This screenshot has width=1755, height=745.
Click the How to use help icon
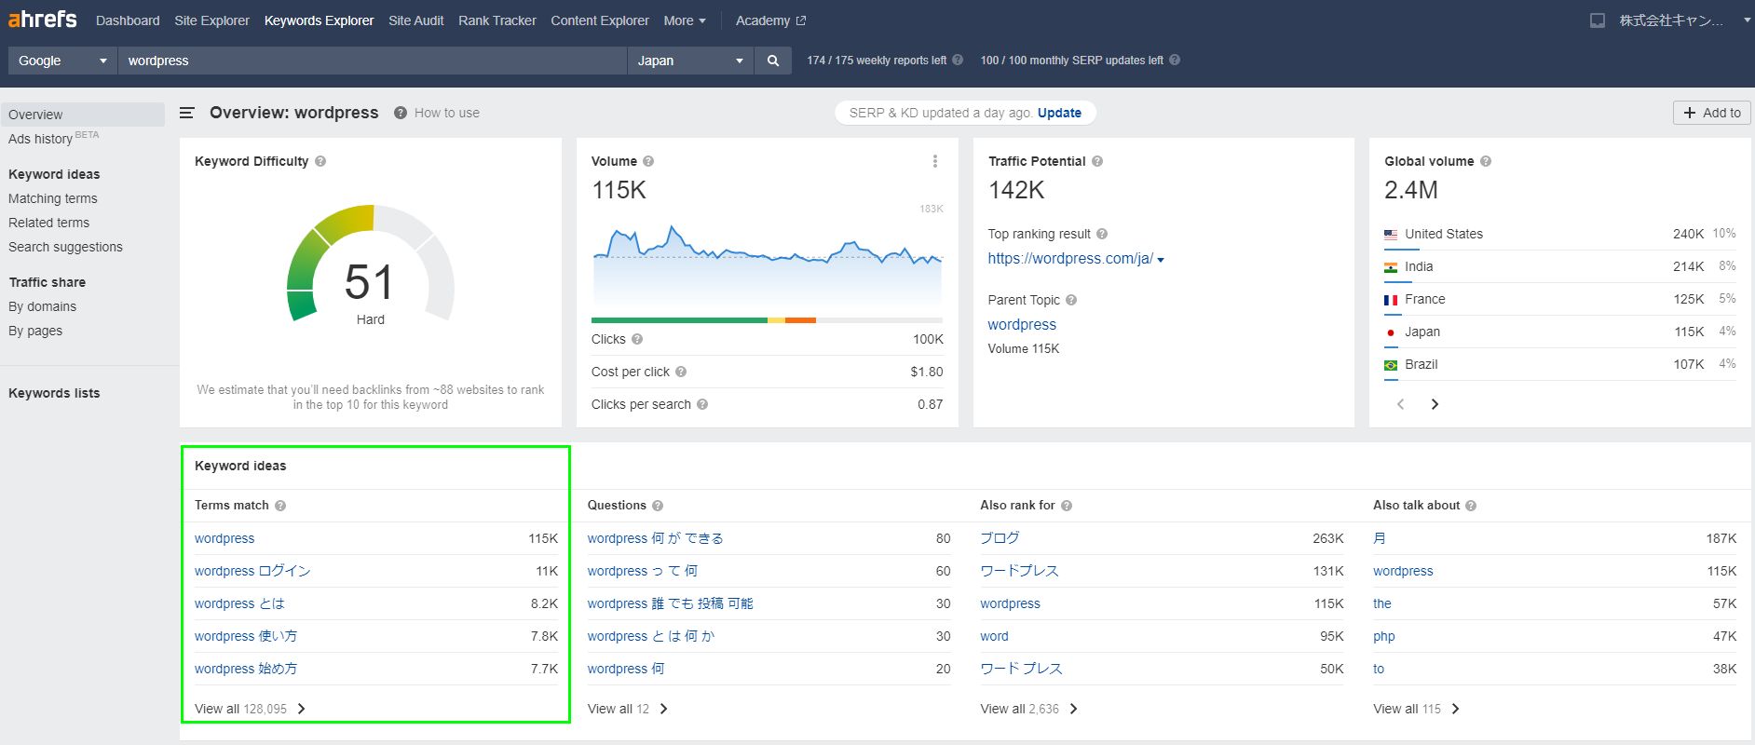point(401,113)
